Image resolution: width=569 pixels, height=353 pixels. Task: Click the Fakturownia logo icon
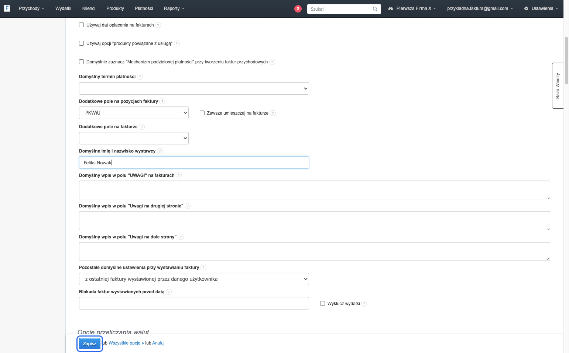(x=7, y=8)
